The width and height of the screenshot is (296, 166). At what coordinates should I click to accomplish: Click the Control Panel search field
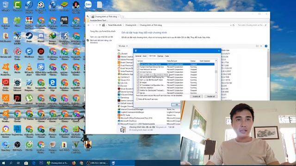(x=252, y=25)
